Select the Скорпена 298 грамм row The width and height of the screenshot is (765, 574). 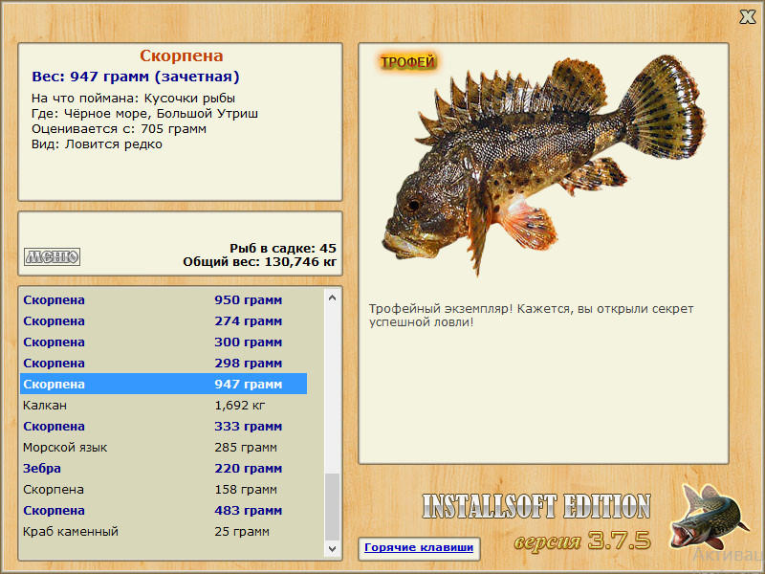[164, 363]
